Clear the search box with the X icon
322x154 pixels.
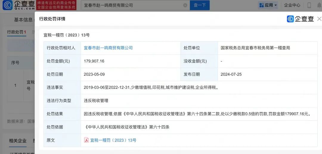pyautogui.click(x=185, y=5)
